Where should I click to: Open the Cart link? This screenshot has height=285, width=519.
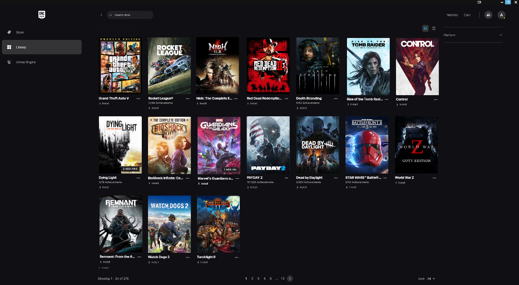[467, 15]
